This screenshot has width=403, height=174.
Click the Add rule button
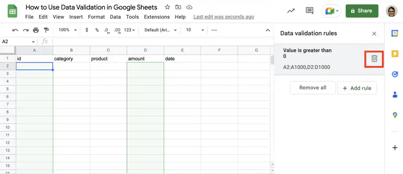point(357,88)
